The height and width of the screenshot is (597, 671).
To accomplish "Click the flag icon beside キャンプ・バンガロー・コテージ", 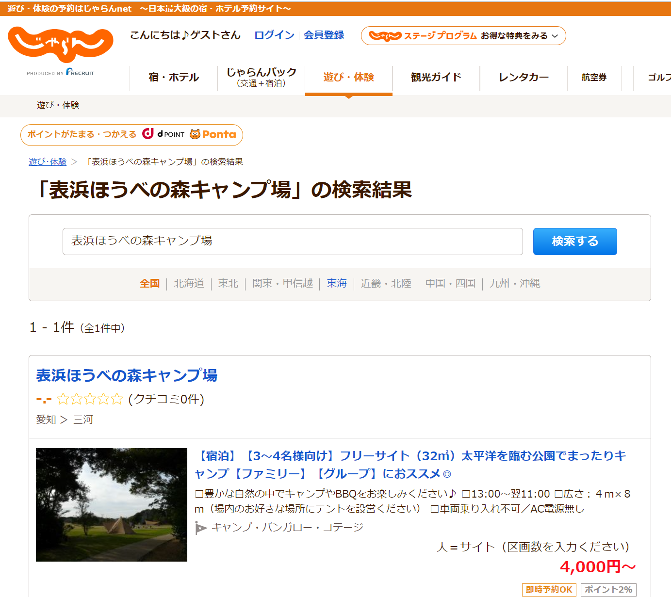I will (201, 528).
